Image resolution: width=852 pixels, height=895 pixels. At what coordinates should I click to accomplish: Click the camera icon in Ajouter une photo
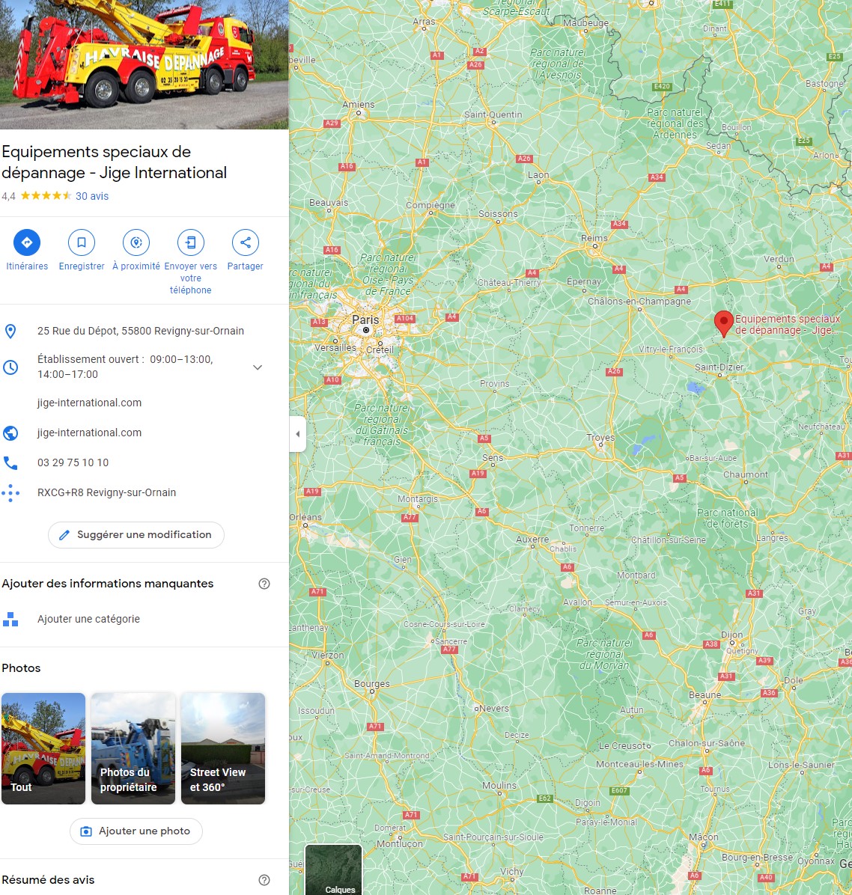coord(85,831)
